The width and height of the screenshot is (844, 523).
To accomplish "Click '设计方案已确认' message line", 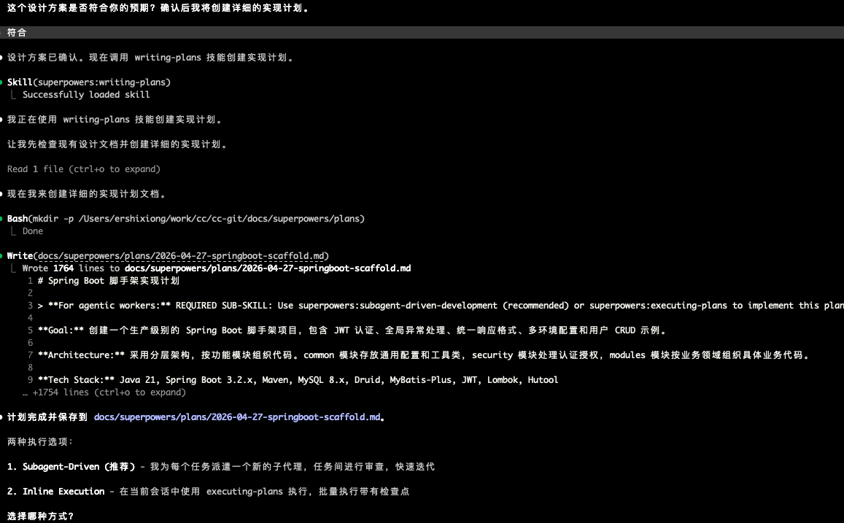I will (x=151, y=58).
